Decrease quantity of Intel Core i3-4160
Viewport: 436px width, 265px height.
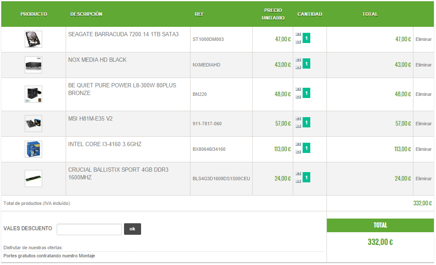pyautogui.click(x=298, y=152)
